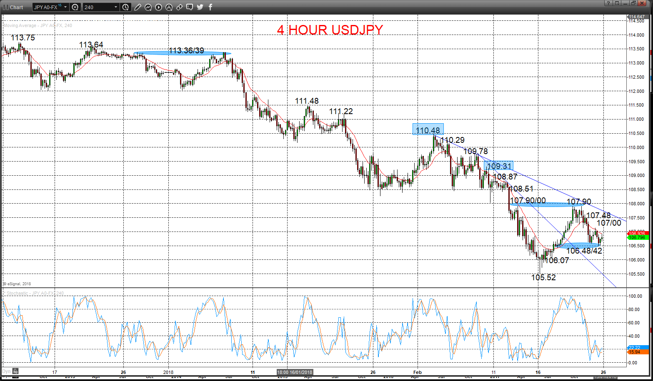Open the time template clock icon
This screenshot has height=381, width=653.
coord(126,7)
